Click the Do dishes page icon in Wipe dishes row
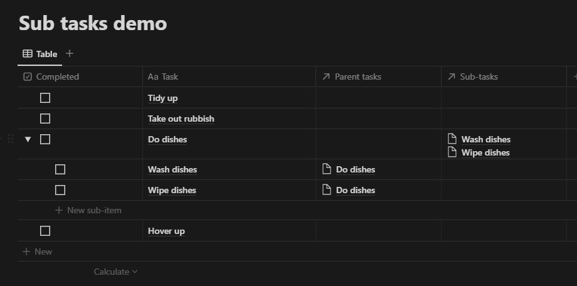 (x=326, y=189)
